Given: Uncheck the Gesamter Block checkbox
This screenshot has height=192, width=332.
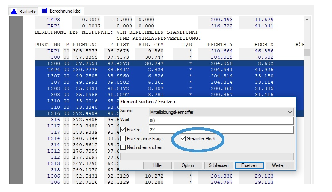Looking at the screenshot, I should [183, 139].
